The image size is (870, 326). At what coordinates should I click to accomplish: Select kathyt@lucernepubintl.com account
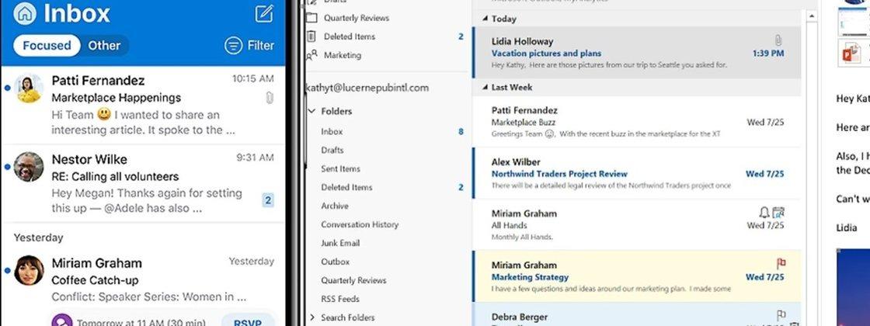[367, 88]
